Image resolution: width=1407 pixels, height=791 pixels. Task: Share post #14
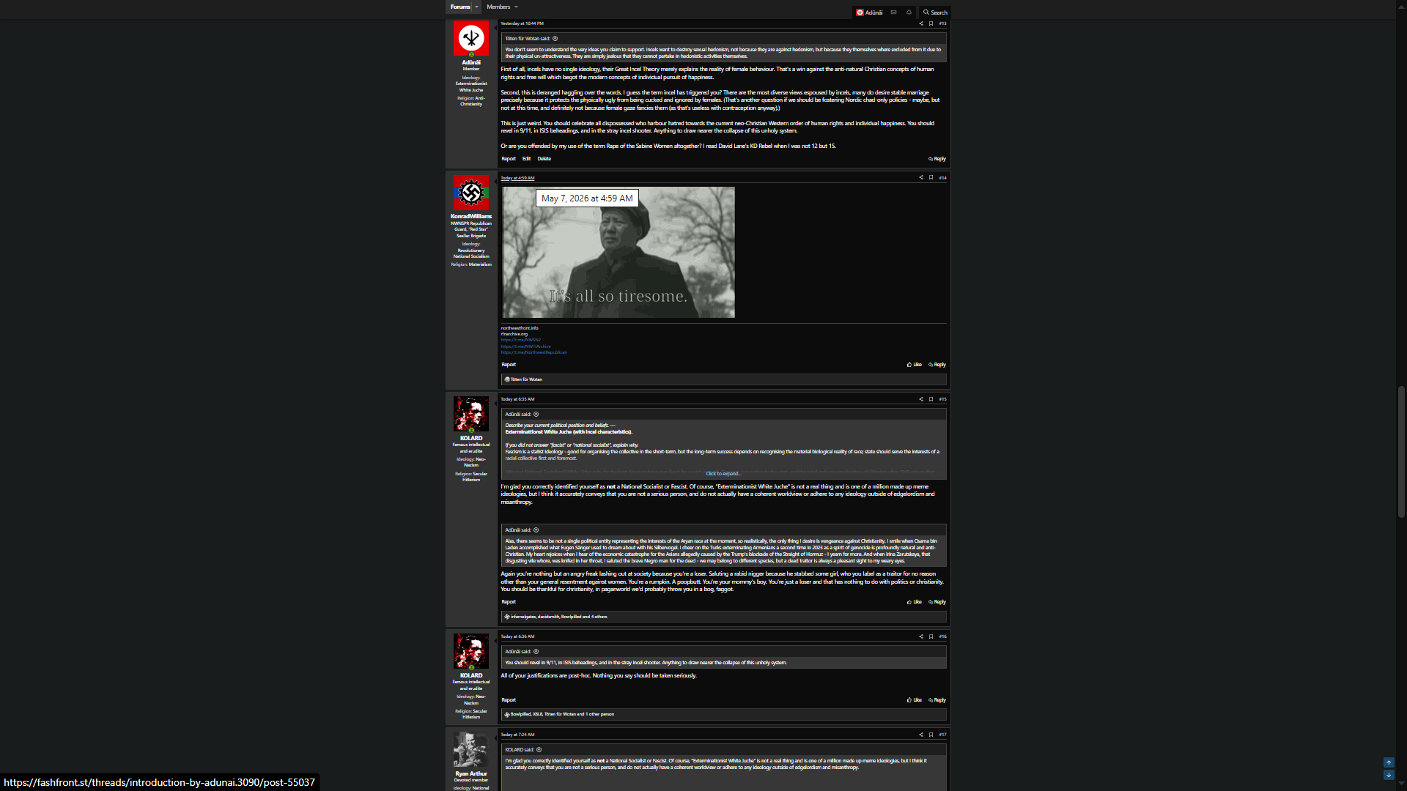tap(921, 177)
